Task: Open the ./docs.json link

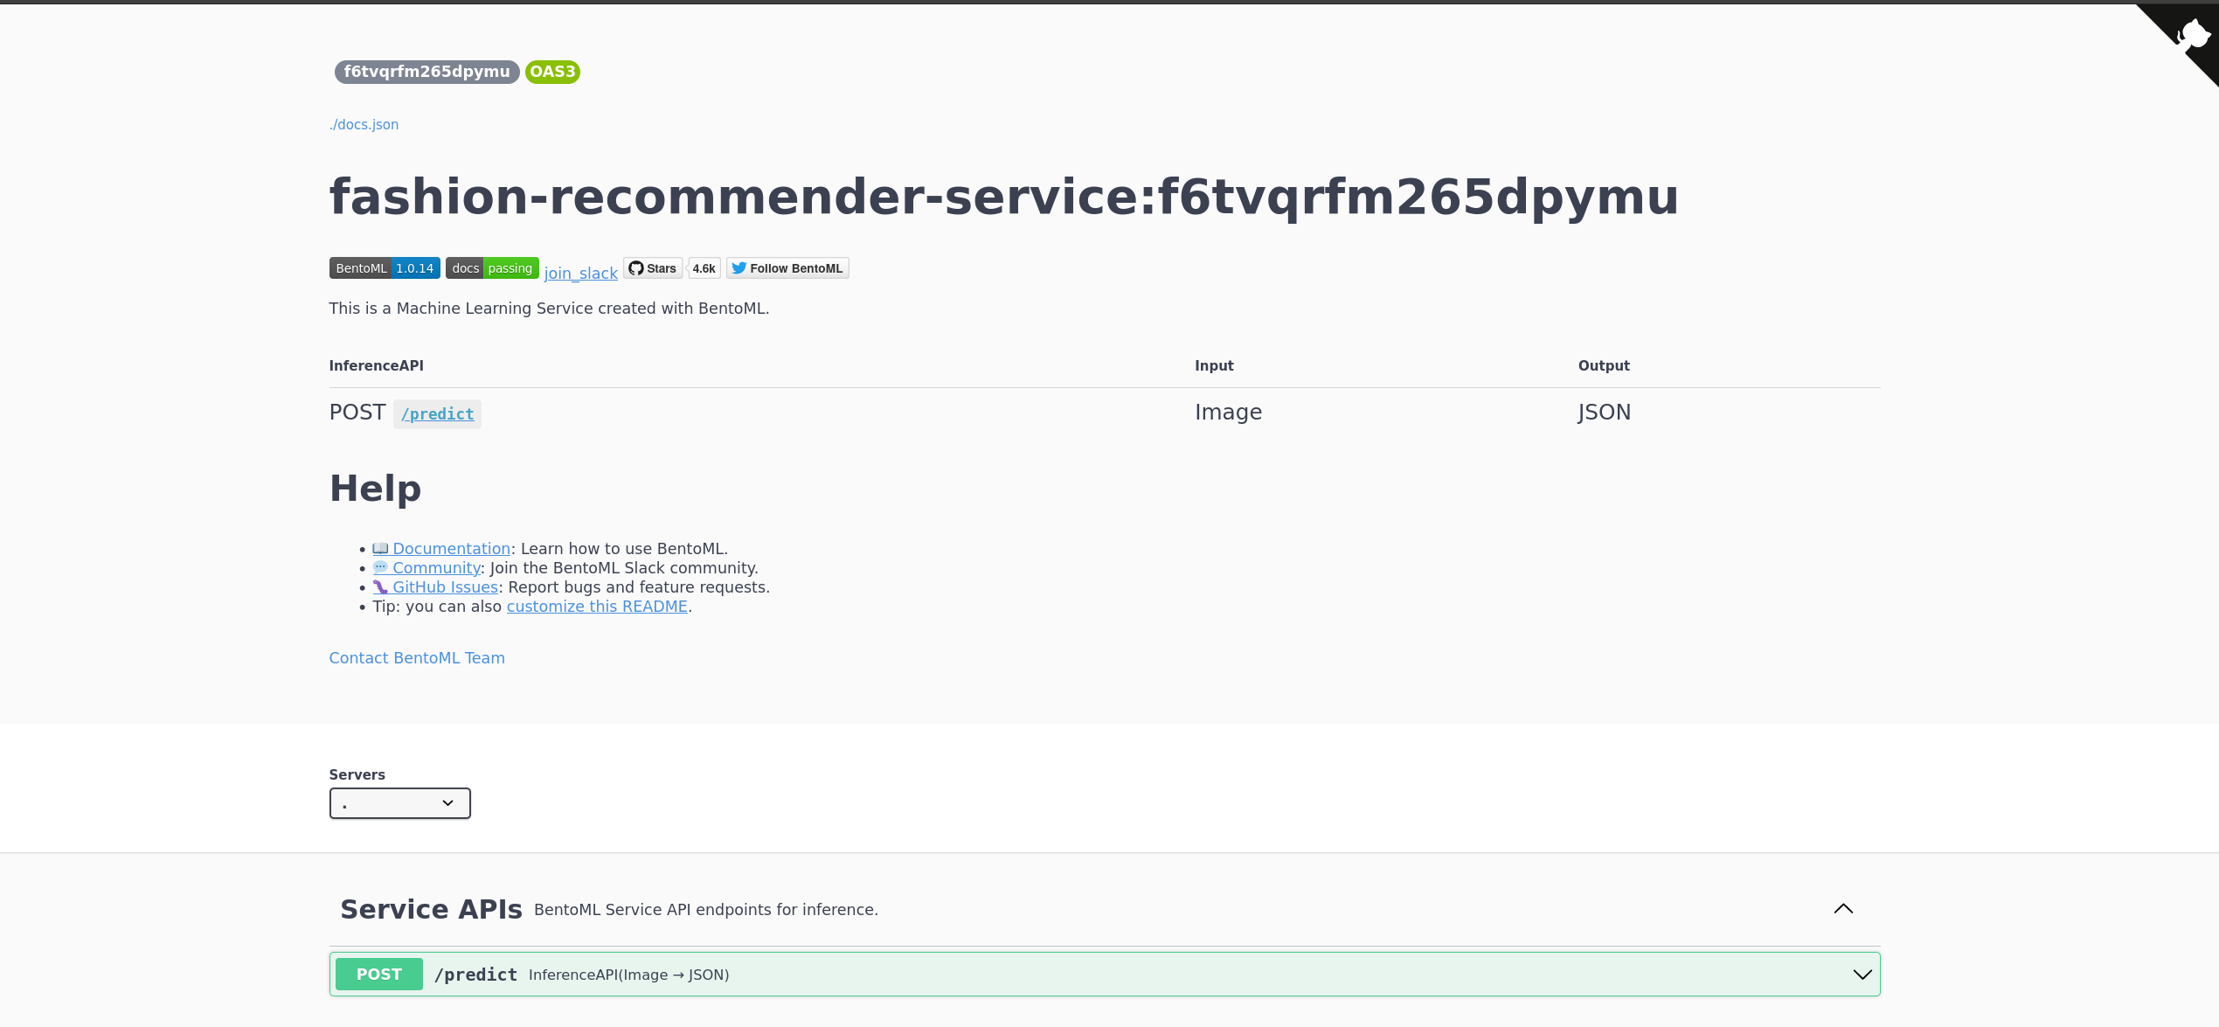Action: pyautogui.click(x=364, y=124)
